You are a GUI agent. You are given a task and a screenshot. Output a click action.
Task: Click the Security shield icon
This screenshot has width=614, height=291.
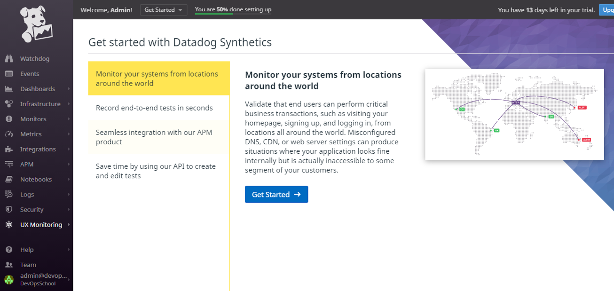click(x=9, y=210)
